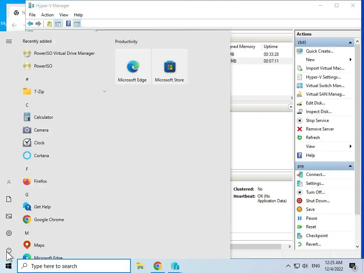Screen dimensions: 364x273
Task: Open Pictures from Start side rail
Action: pos(9,216)
